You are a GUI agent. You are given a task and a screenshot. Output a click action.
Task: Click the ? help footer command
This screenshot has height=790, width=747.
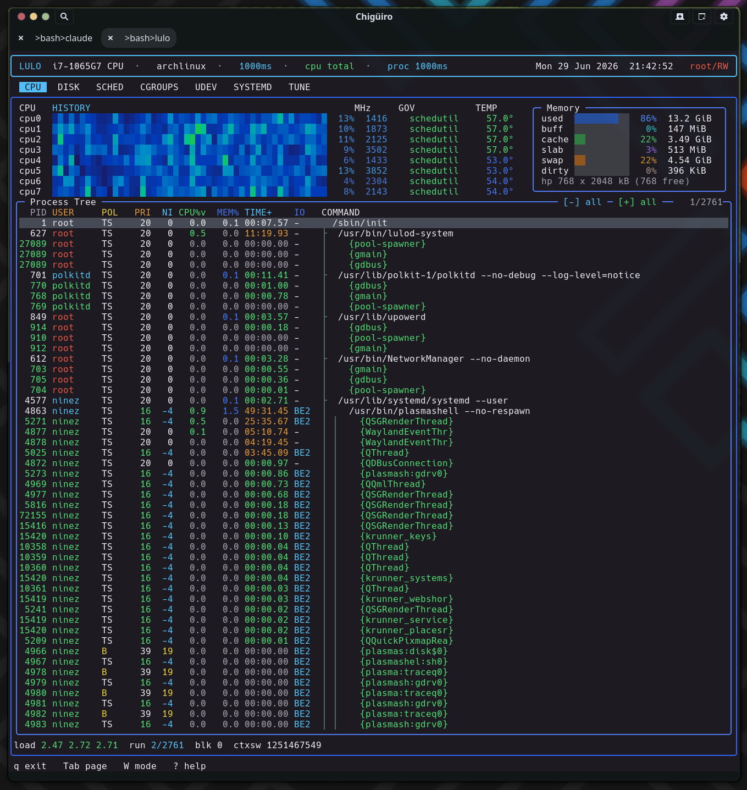coord(190,766)
